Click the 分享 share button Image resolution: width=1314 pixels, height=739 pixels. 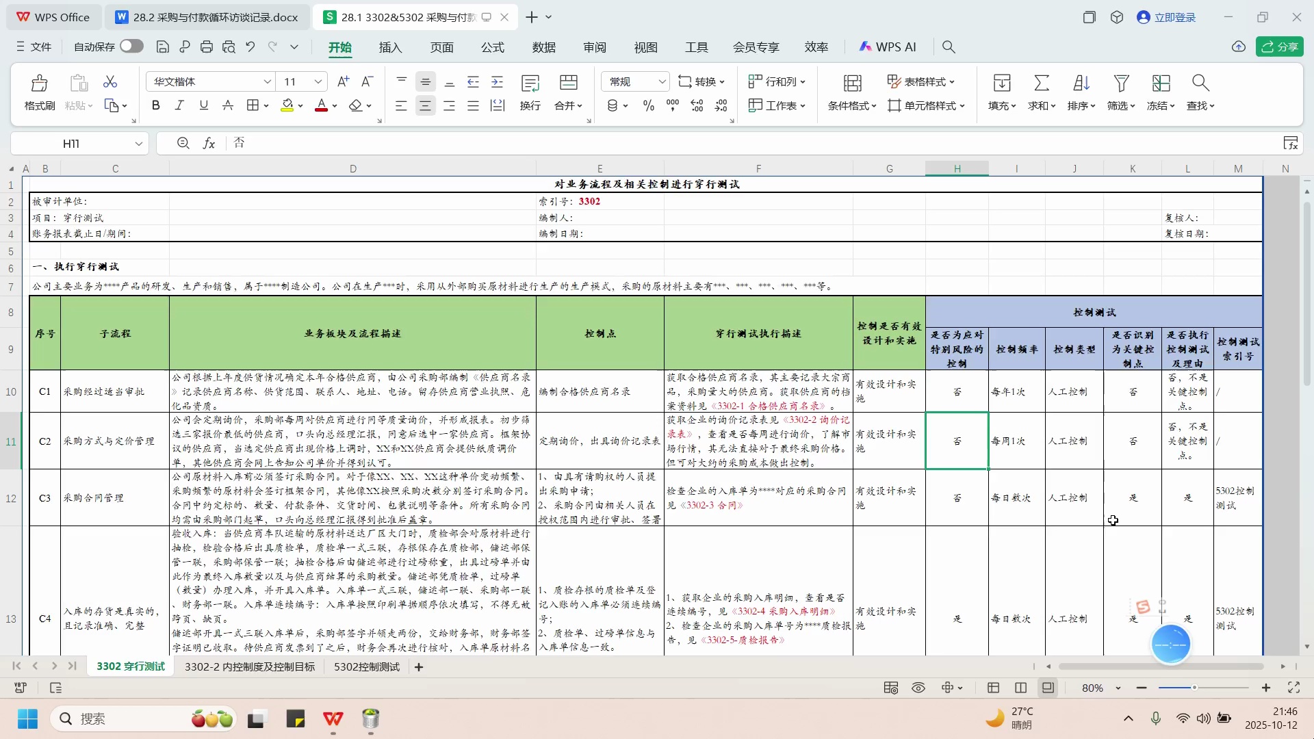(x=1280, y=47)
